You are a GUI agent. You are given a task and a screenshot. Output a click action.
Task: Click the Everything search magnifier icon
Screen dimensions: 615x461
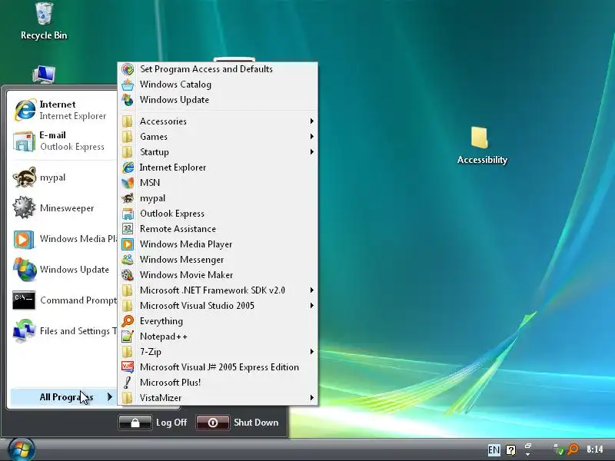point(128,321)
